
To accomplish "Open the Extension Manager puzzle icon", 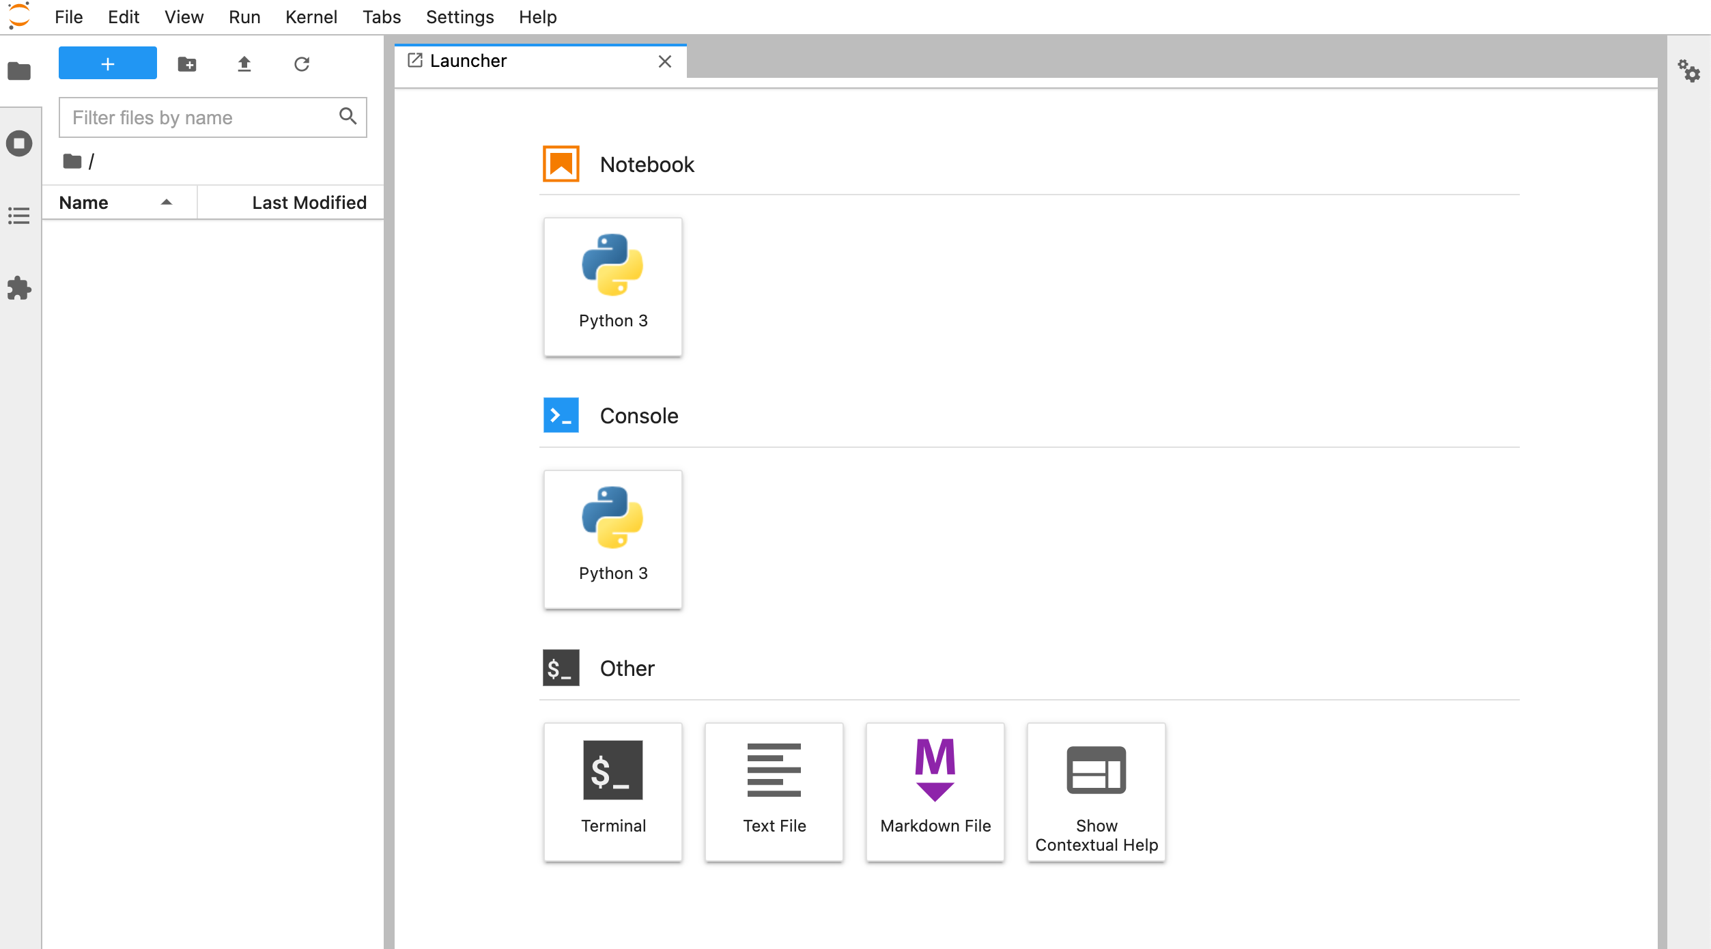I will point(19,288).
